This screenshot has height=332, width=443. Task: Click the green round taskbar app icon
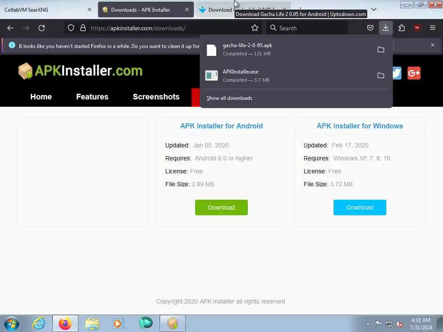pos(145,323)
